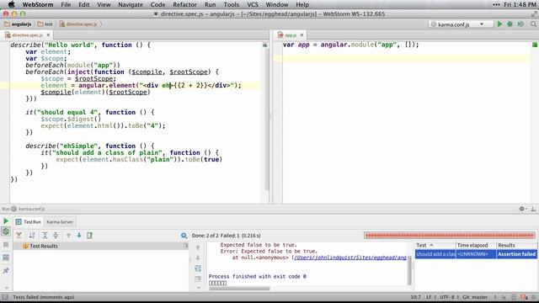Click the Time elapsed column header
This screenshot has width=539, height=303.
pos(476,245)
